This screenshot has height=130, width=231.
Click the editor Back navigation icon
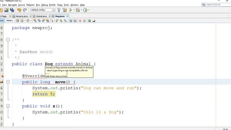point(22,21)
